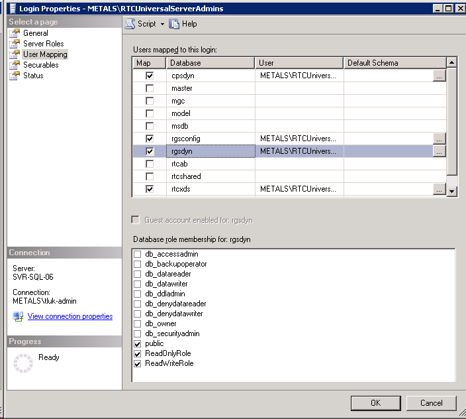Open the Script dropdown arrow
The height and width of the screenshot is (419, 466).
click(162, 24)
